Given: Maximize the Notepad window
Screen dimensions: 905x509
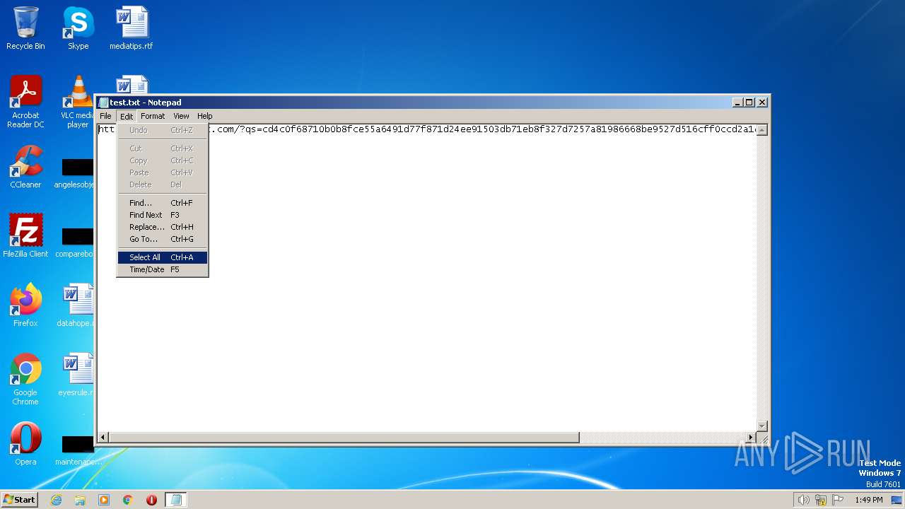Looking at the screenshot, I should [749, 103].
